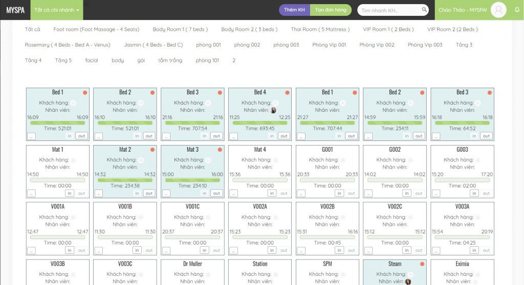
Task: Open the more options button on V001C
Action: tap(166, 250)
